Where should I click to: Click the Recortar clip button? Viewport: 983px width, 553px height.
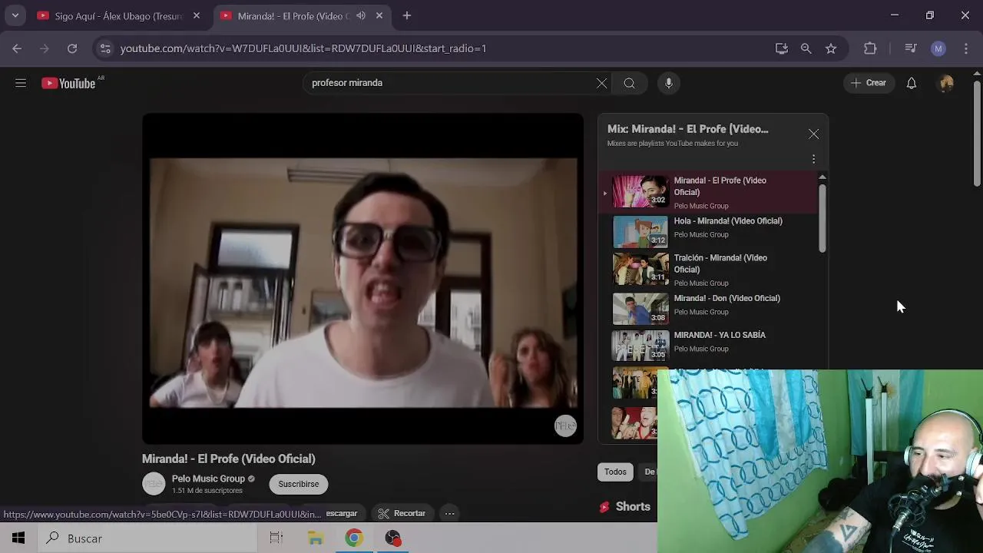pos(402,513)
